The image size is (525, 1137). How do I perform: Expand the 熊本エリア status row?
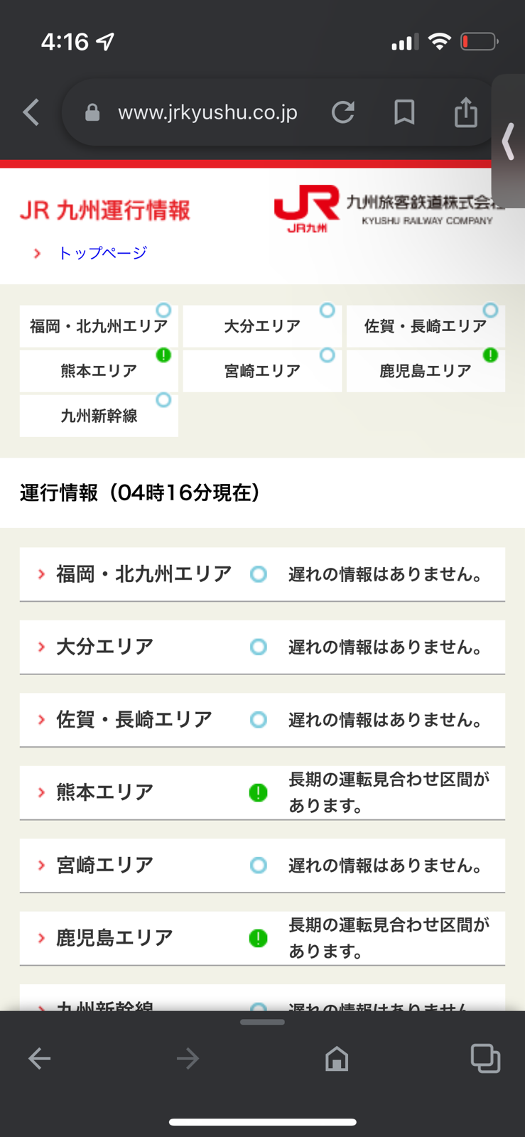pyautogui.click(x=262, y=792)
